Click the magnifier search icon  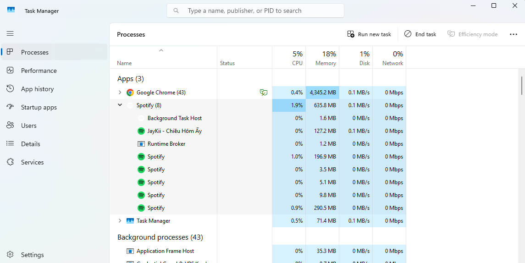point(176,11)
